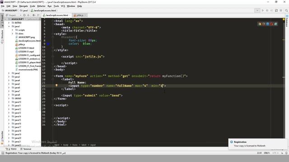Open in first browser icon overlay

[x=260, y=24]
